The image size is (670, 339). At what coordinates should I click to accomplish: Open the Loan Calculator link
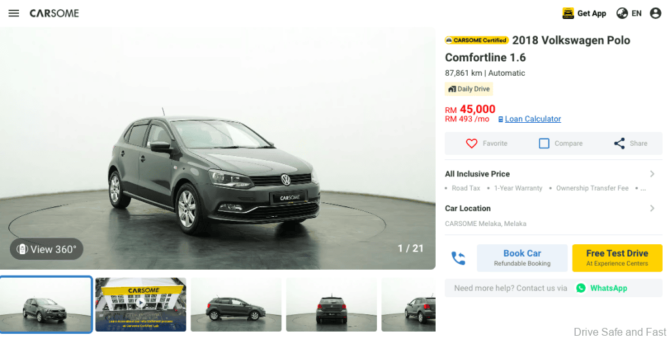[533, 119]
